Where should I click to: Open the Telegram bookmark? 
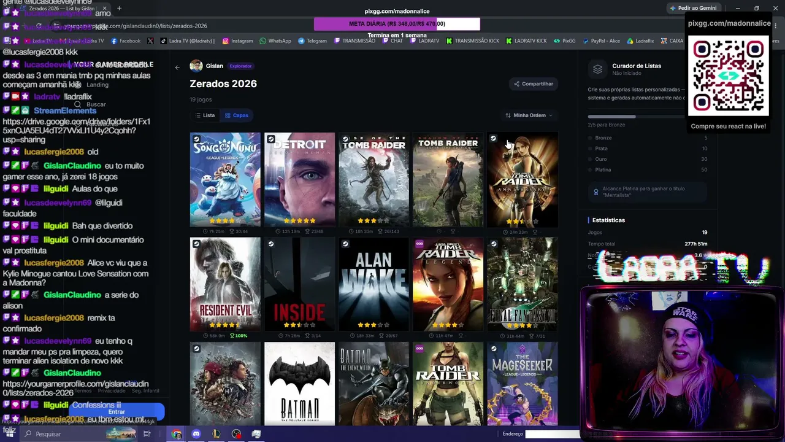312,41
